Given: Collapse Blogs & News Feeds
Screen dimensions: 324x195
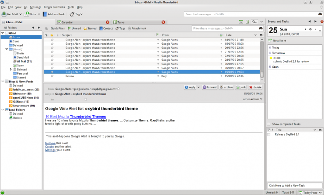Looking at the screenshot, I should 3,82.
